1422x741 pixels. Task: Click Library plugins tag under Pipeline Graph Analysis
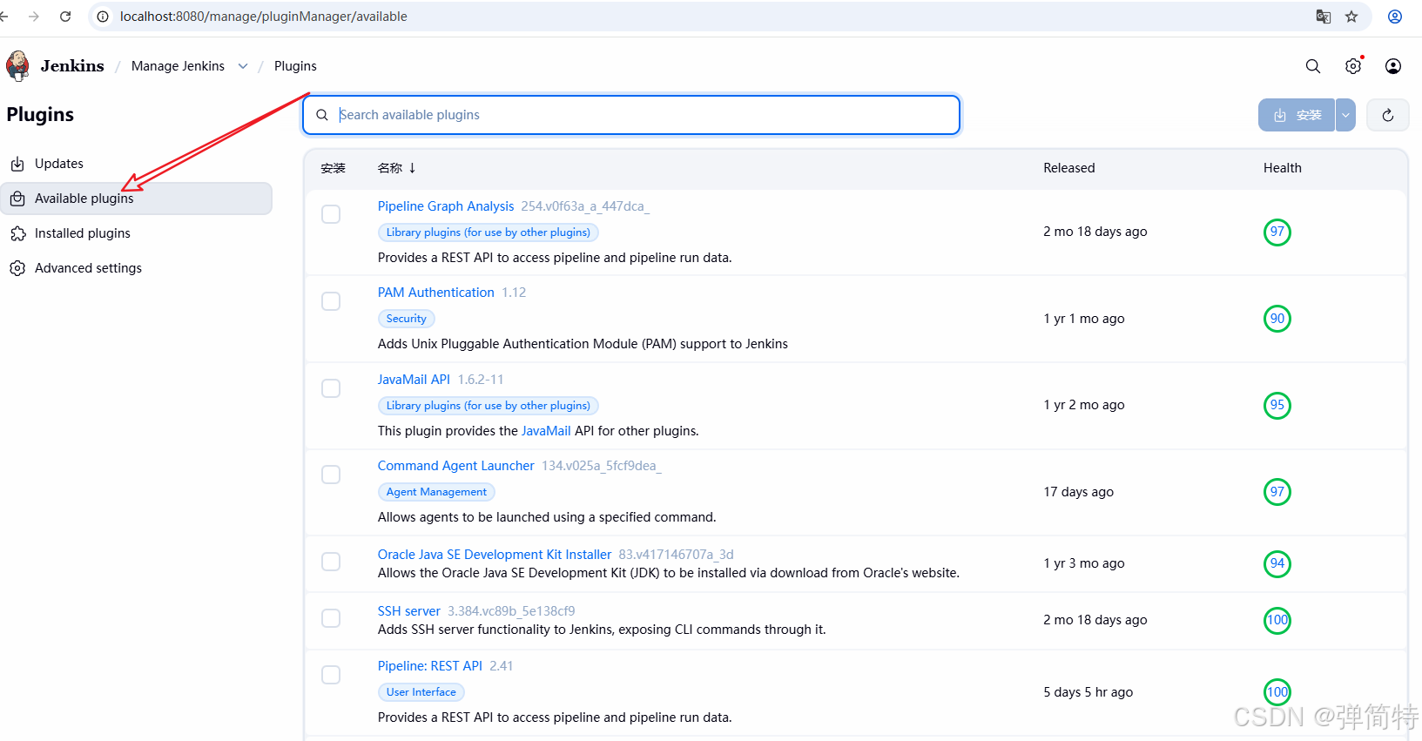[489, 232]
